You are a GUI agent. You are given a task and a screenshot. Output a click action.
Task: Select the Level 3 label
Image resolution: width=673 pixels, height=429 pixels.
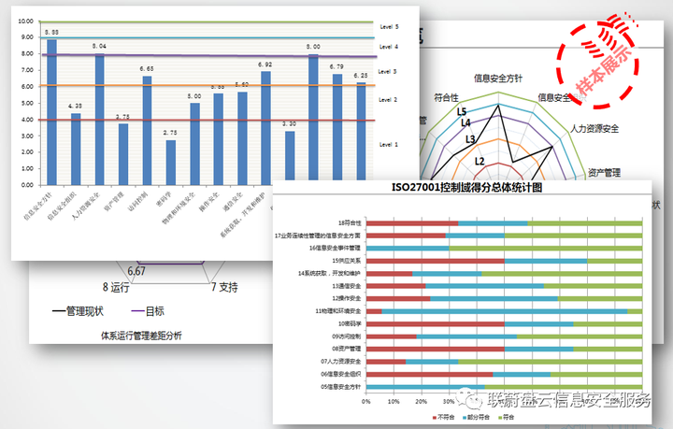[x=388, y=72]
